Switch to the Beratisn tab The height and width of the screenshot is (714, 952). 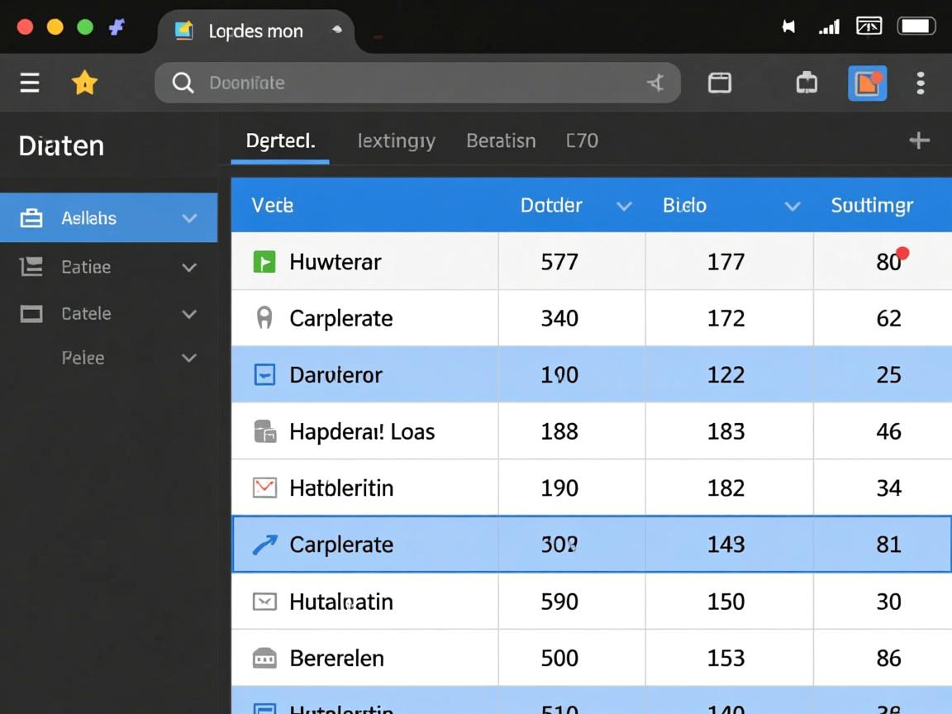tap(501, 141)
